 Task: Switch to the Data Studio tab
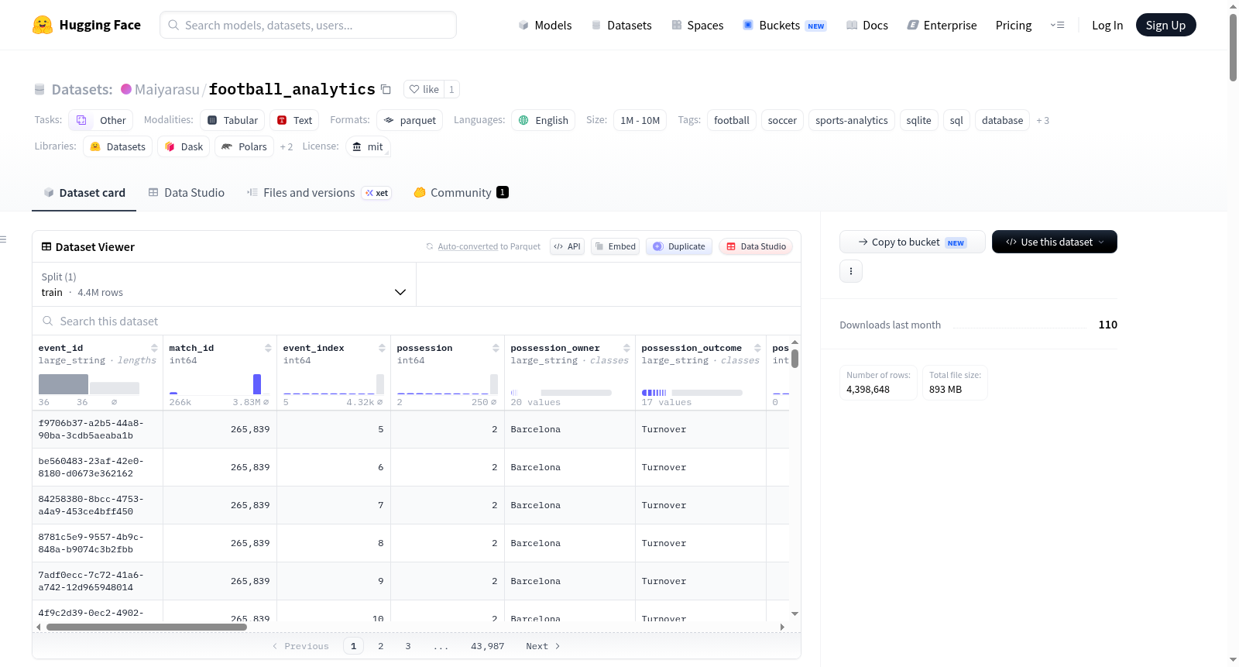coord(186,192)
